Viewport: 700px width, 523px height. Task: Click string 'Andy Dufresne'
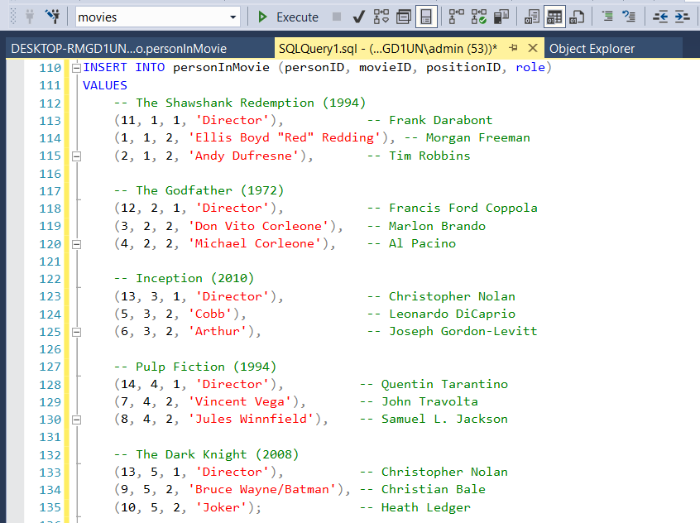(244, 156)
